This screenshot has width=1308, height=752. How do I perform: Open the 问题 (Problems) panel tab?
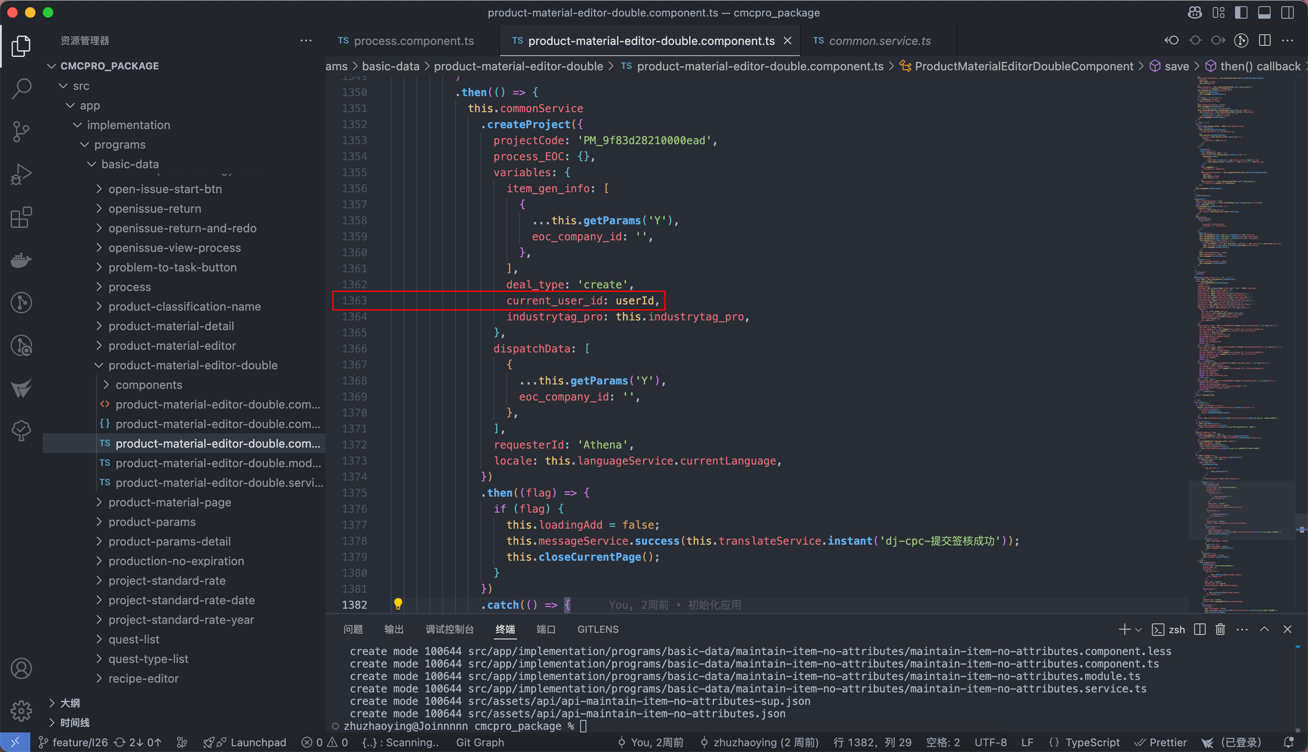coord(353,629)
